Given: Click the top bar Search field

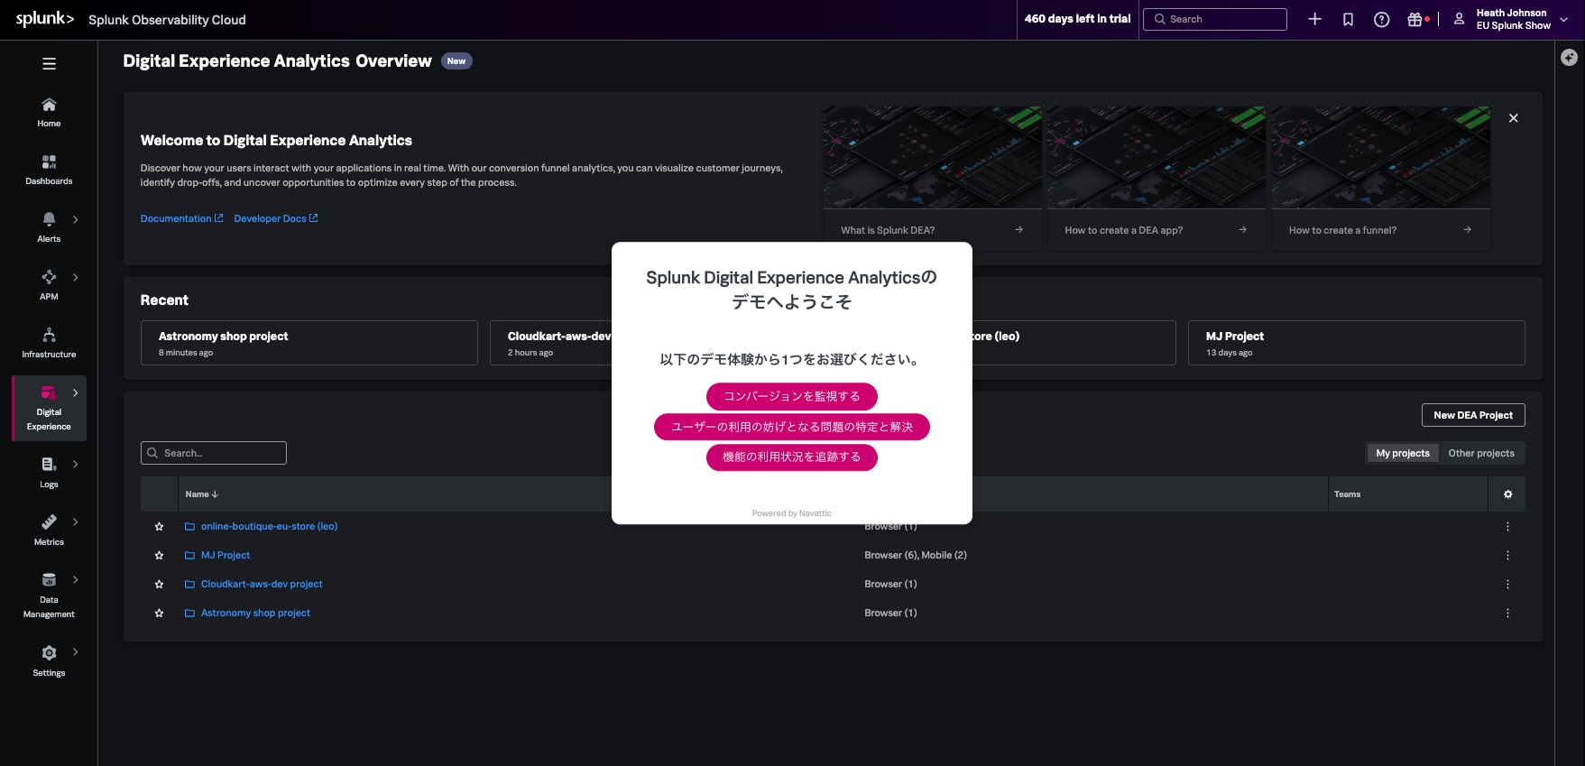Looking at the screenshot, I should 1215,19.
